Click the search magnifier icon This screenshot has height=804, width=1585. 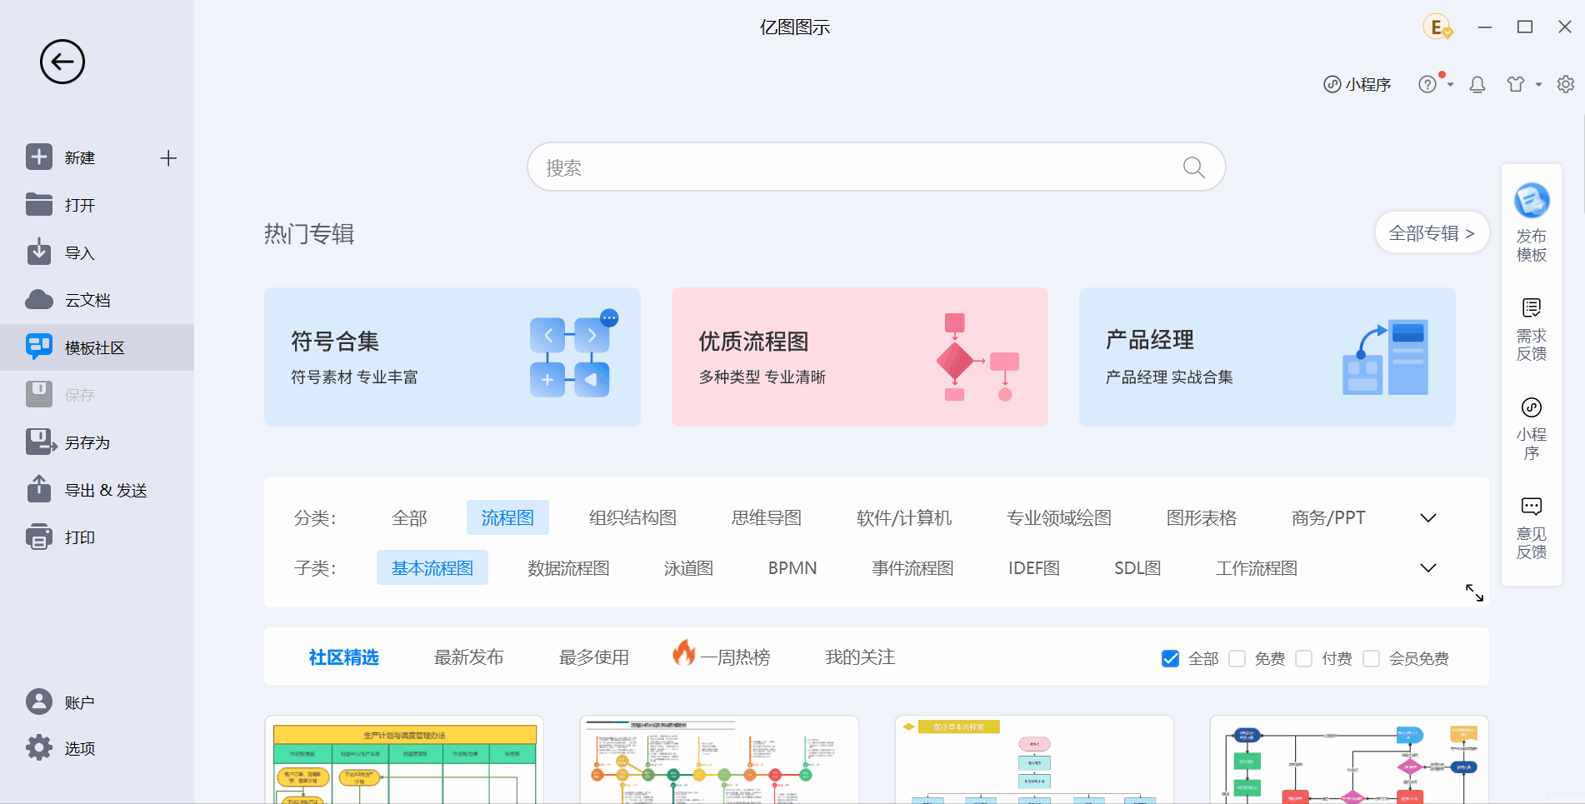(1194, 167)
